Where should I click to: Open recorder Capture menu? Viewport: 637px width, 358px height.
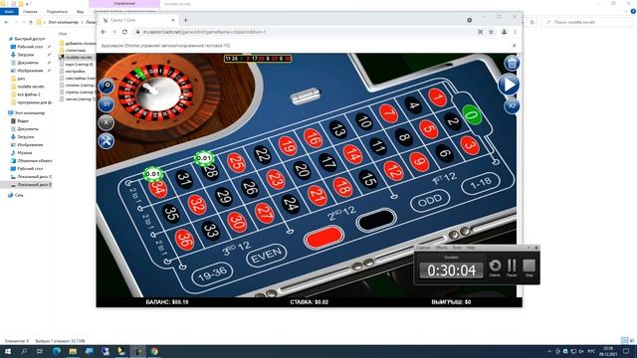[423, 248]
